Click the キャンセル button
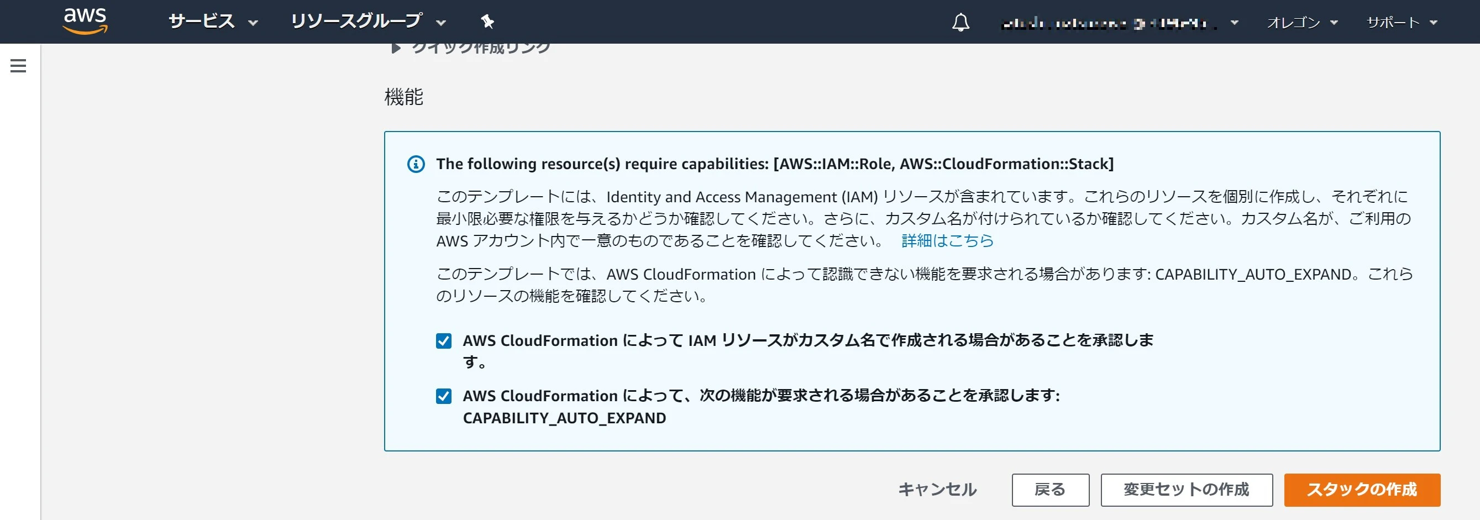Screen dimensions: 1480x520 937,490
